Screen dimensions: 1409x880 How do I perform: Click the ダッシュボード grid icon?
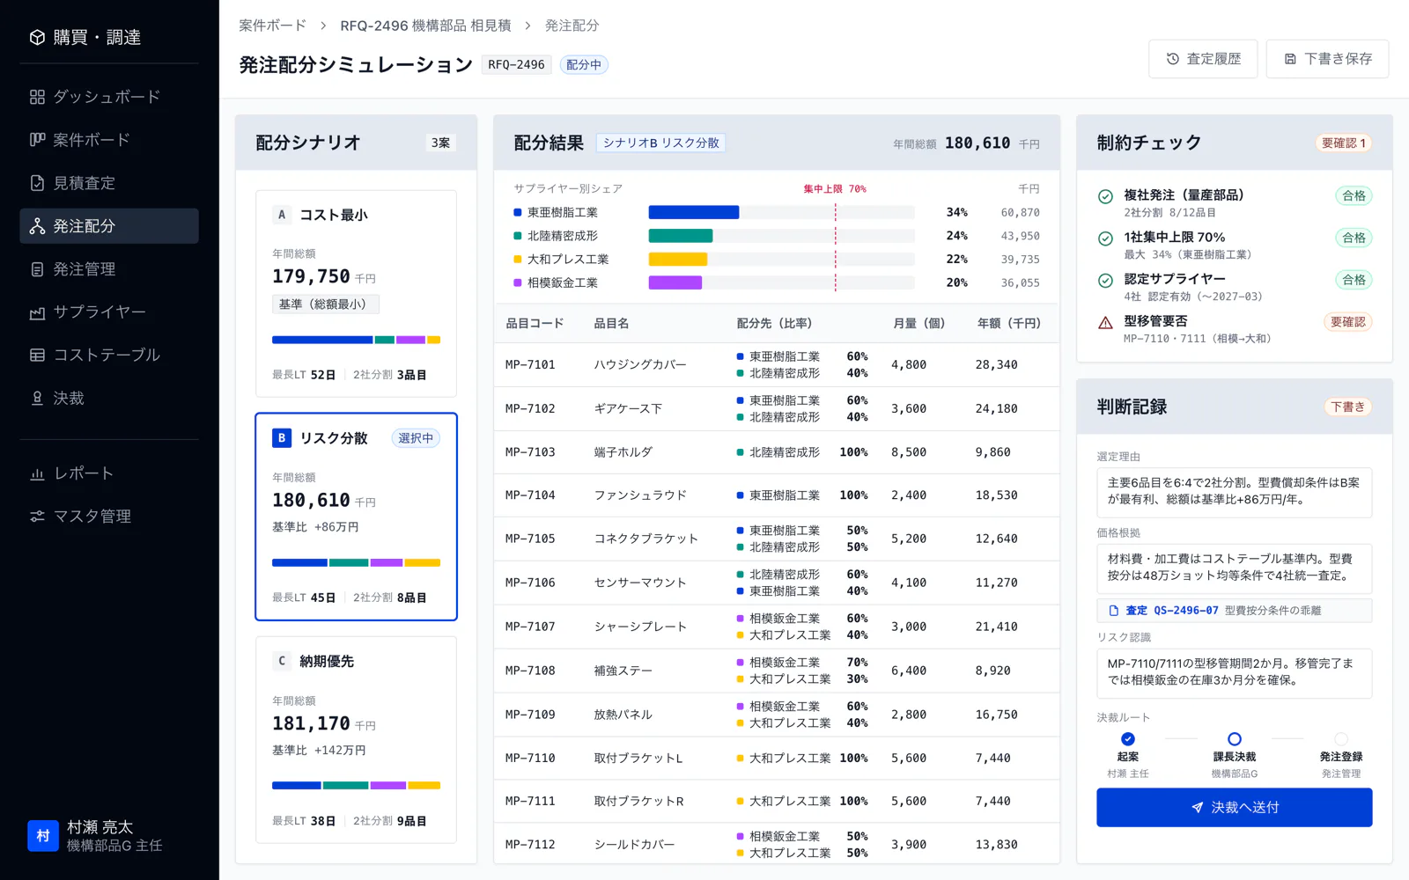(x=37, y=97)
